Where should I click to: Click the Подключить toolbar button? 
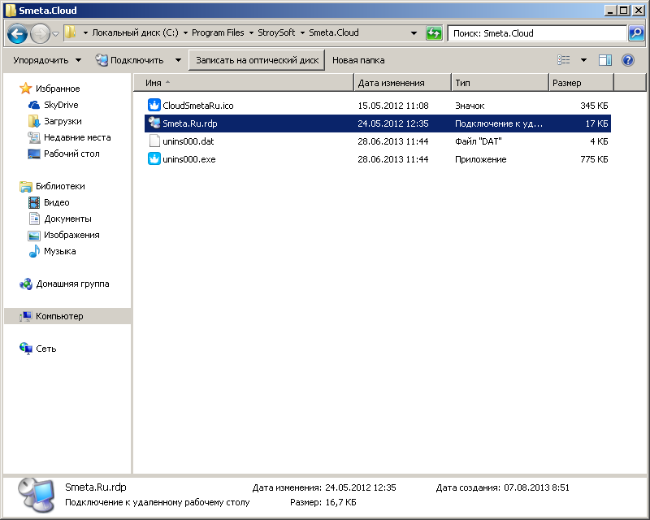[129, 60]
